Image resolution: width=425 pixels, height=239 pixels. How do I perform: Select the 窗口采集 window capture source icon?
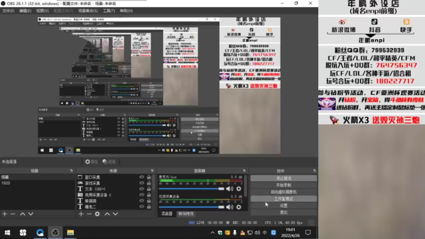pyautogui.click(x=80, y=177)
